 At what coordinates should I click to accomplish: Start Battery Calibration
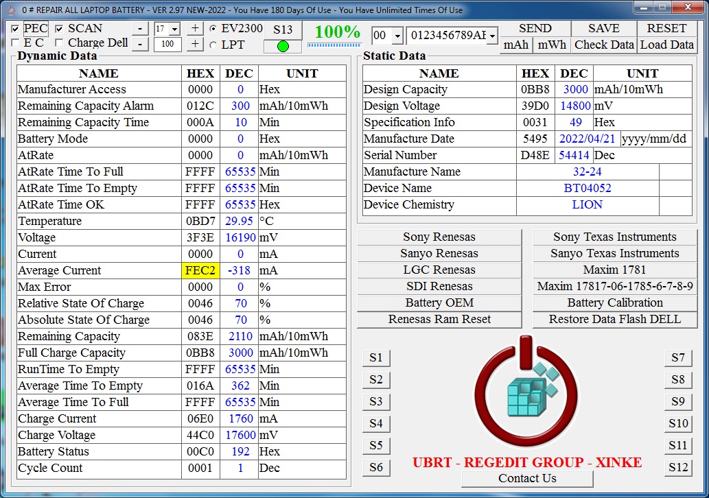(614, 303)
